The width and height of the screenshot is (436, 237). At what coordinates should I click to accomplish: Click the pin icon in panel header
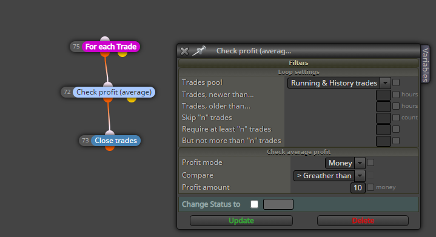[x=199, y=50]
